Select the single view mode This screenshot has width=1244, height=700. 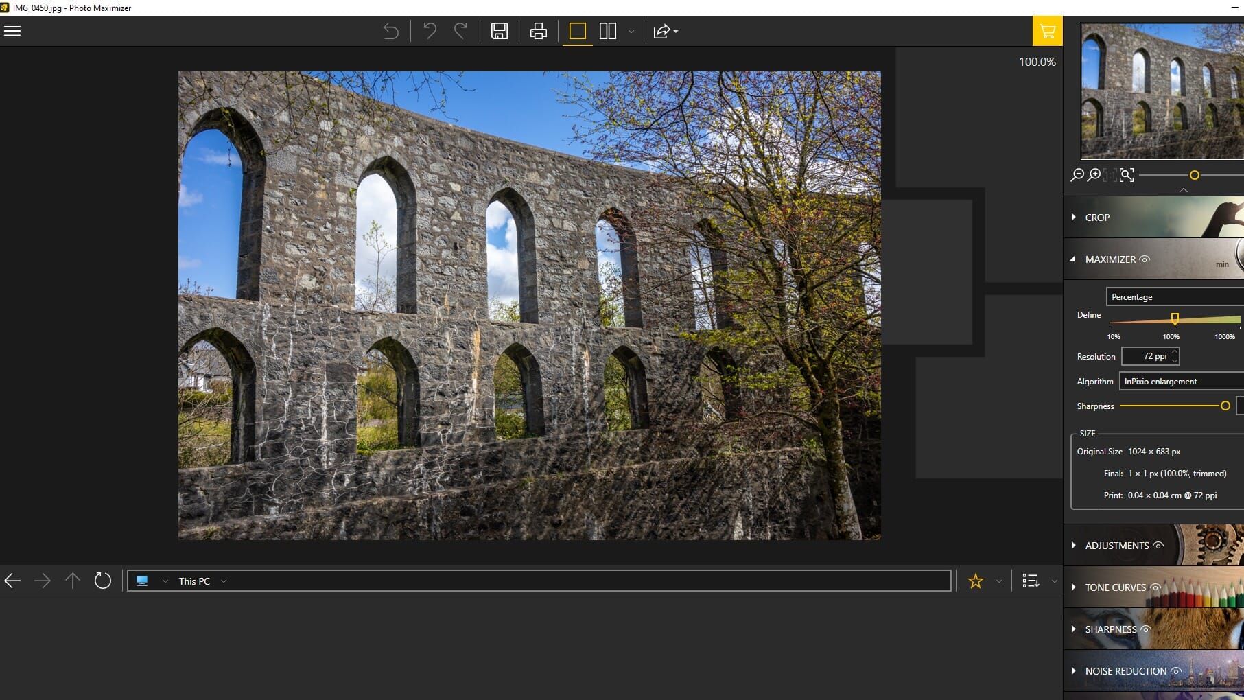[576, 31]
